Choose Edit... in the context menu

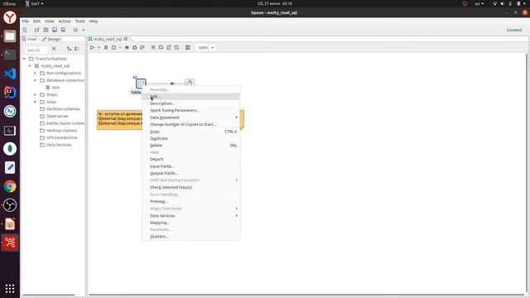(x=191, y=97)
